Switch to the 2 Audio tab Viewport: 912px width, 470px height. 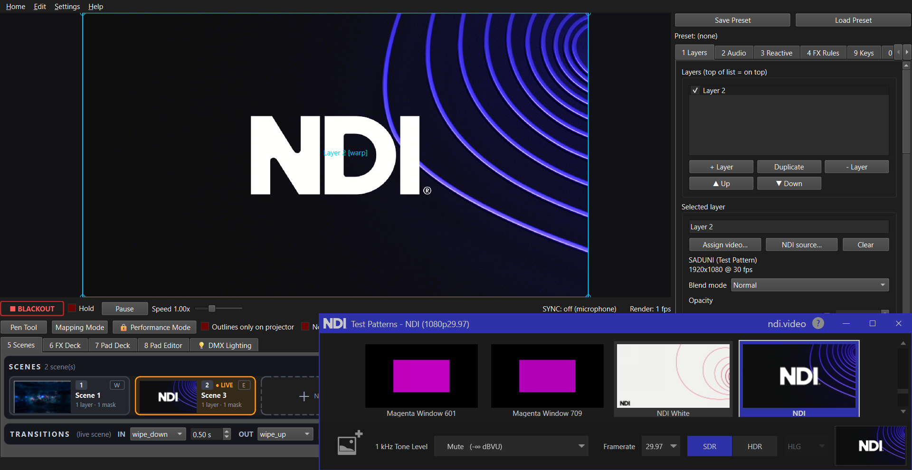[x=733, y=53]
